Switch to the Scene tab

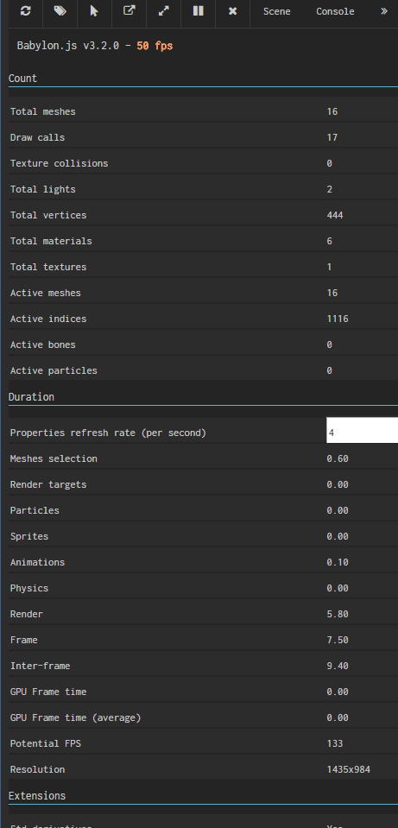point(276,11)
